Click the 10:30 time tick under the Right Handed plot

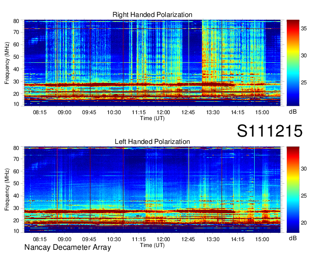point(114,112)
